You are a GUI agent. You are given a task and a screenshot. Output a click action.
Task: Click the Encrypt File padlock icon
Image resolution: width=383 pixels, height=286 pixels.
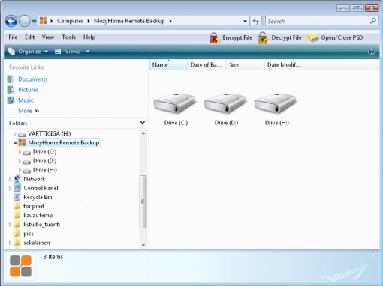click(x=215, y=38)
